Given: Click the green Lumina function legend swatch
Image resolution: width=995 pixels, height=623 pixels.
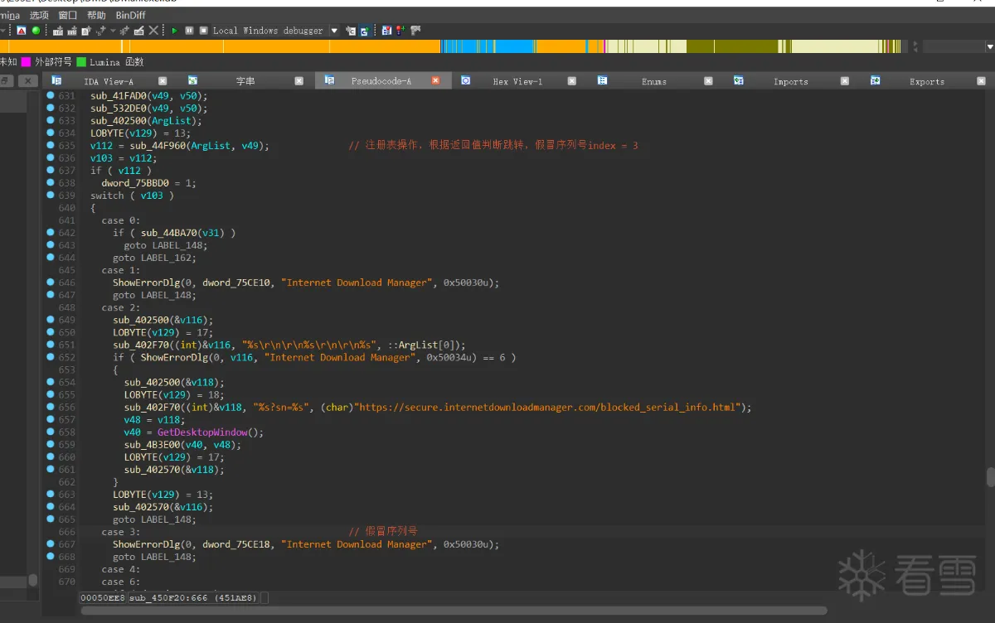Looking at the screenshot, I should [81, 62].
